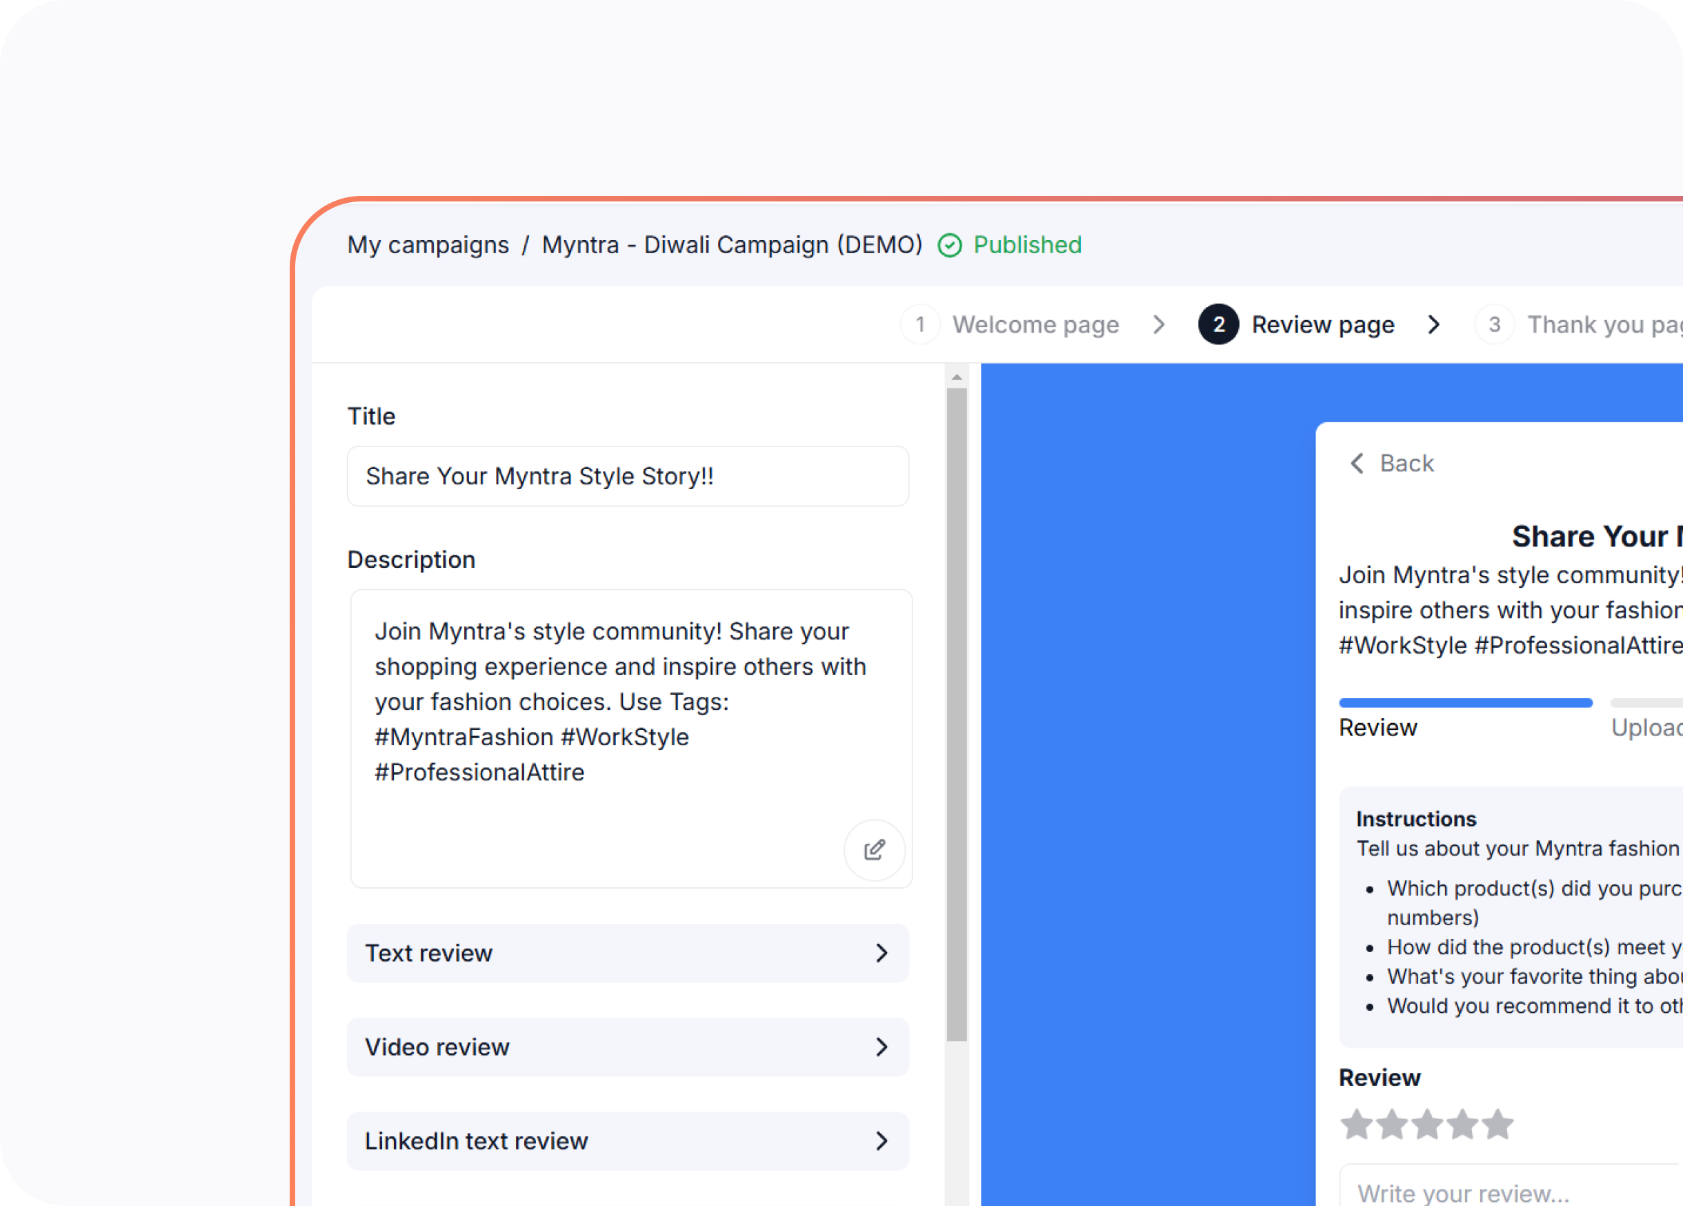The image size is (1683, 1206).
Task: Click the green Published checkmark icon
Action: (950, 246)
